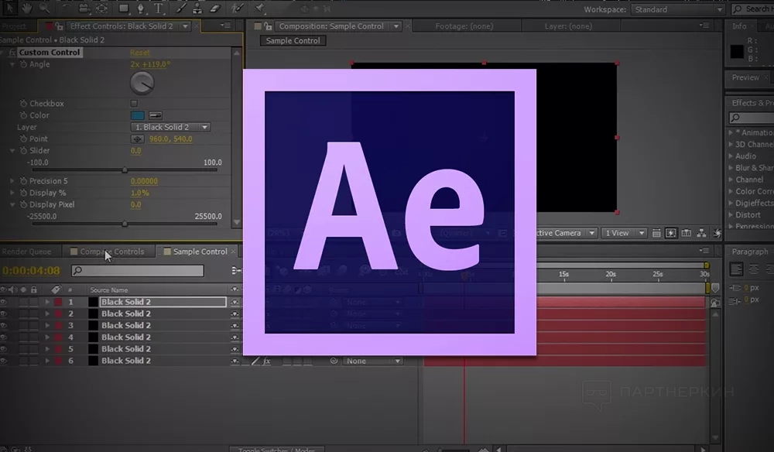Switch to the Render Queue tab
This screenshot has height=452, width=774.
point(27,252)
